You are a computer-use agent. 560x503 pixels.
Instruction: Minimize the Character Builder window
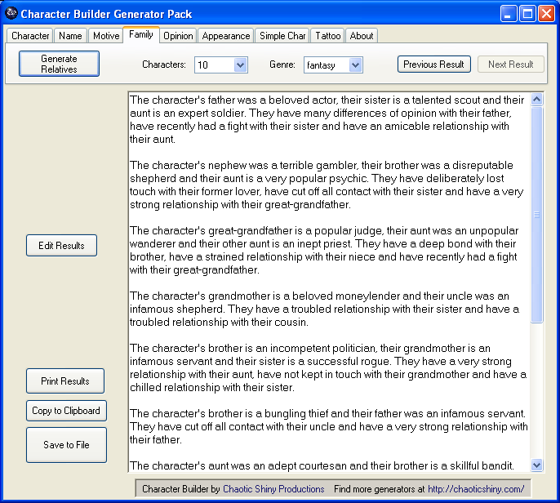(x=509, y=14)
